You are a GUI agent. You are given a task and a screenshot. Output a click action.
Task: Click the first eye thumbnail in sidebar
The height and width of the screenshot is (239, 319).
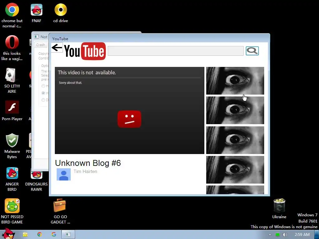coord(235,81)
